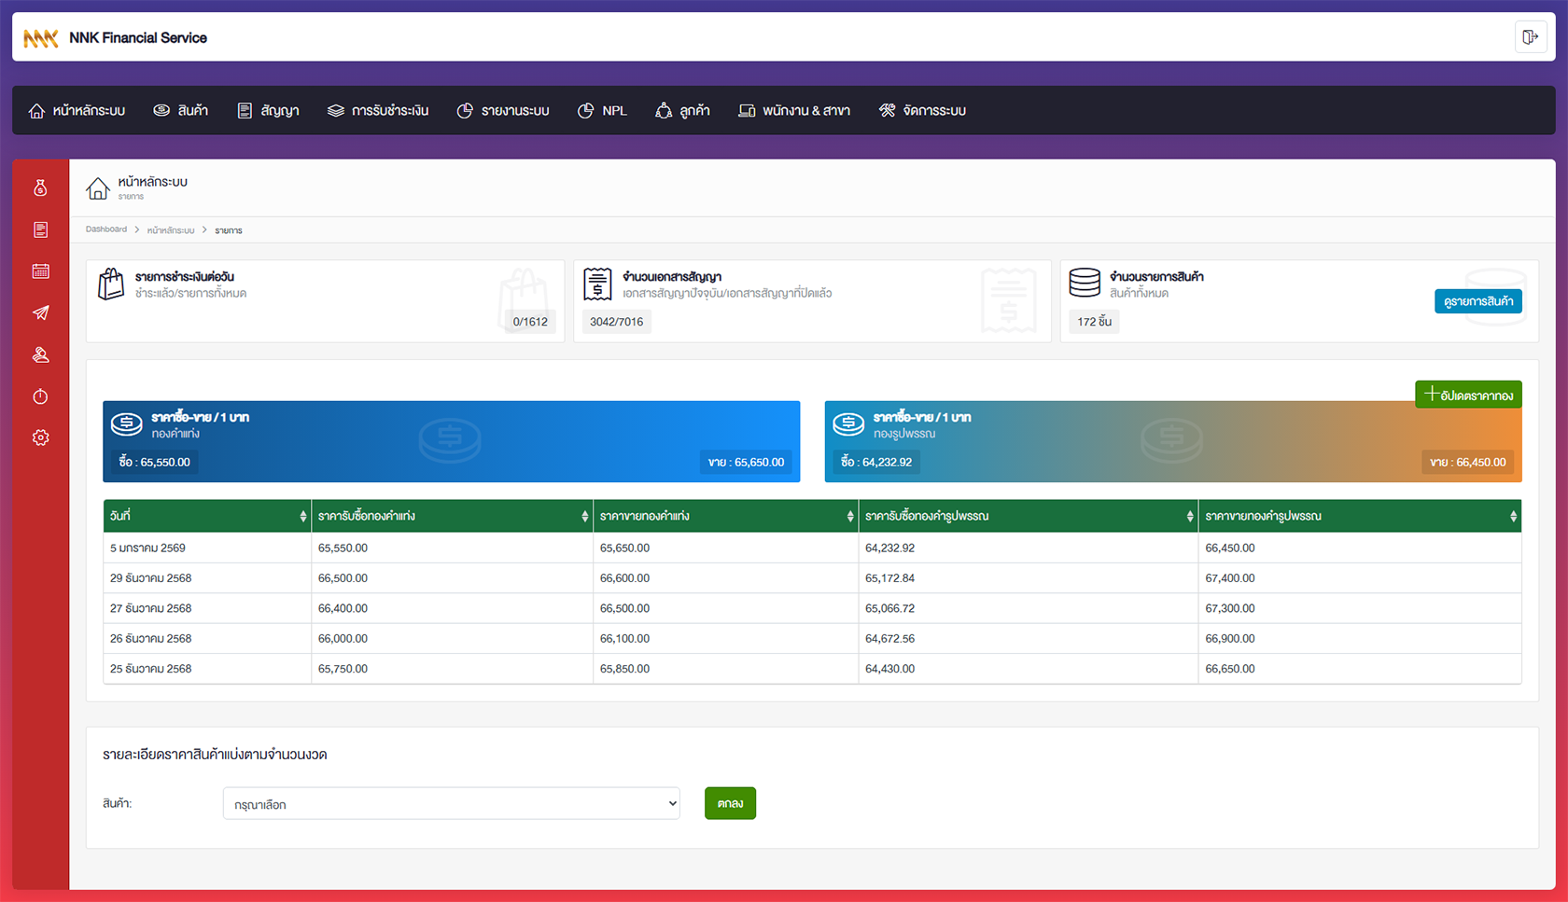The image size is (1568, 902).
Task: Open the รายงานระบบ menu
Action: tap(503, 111)
